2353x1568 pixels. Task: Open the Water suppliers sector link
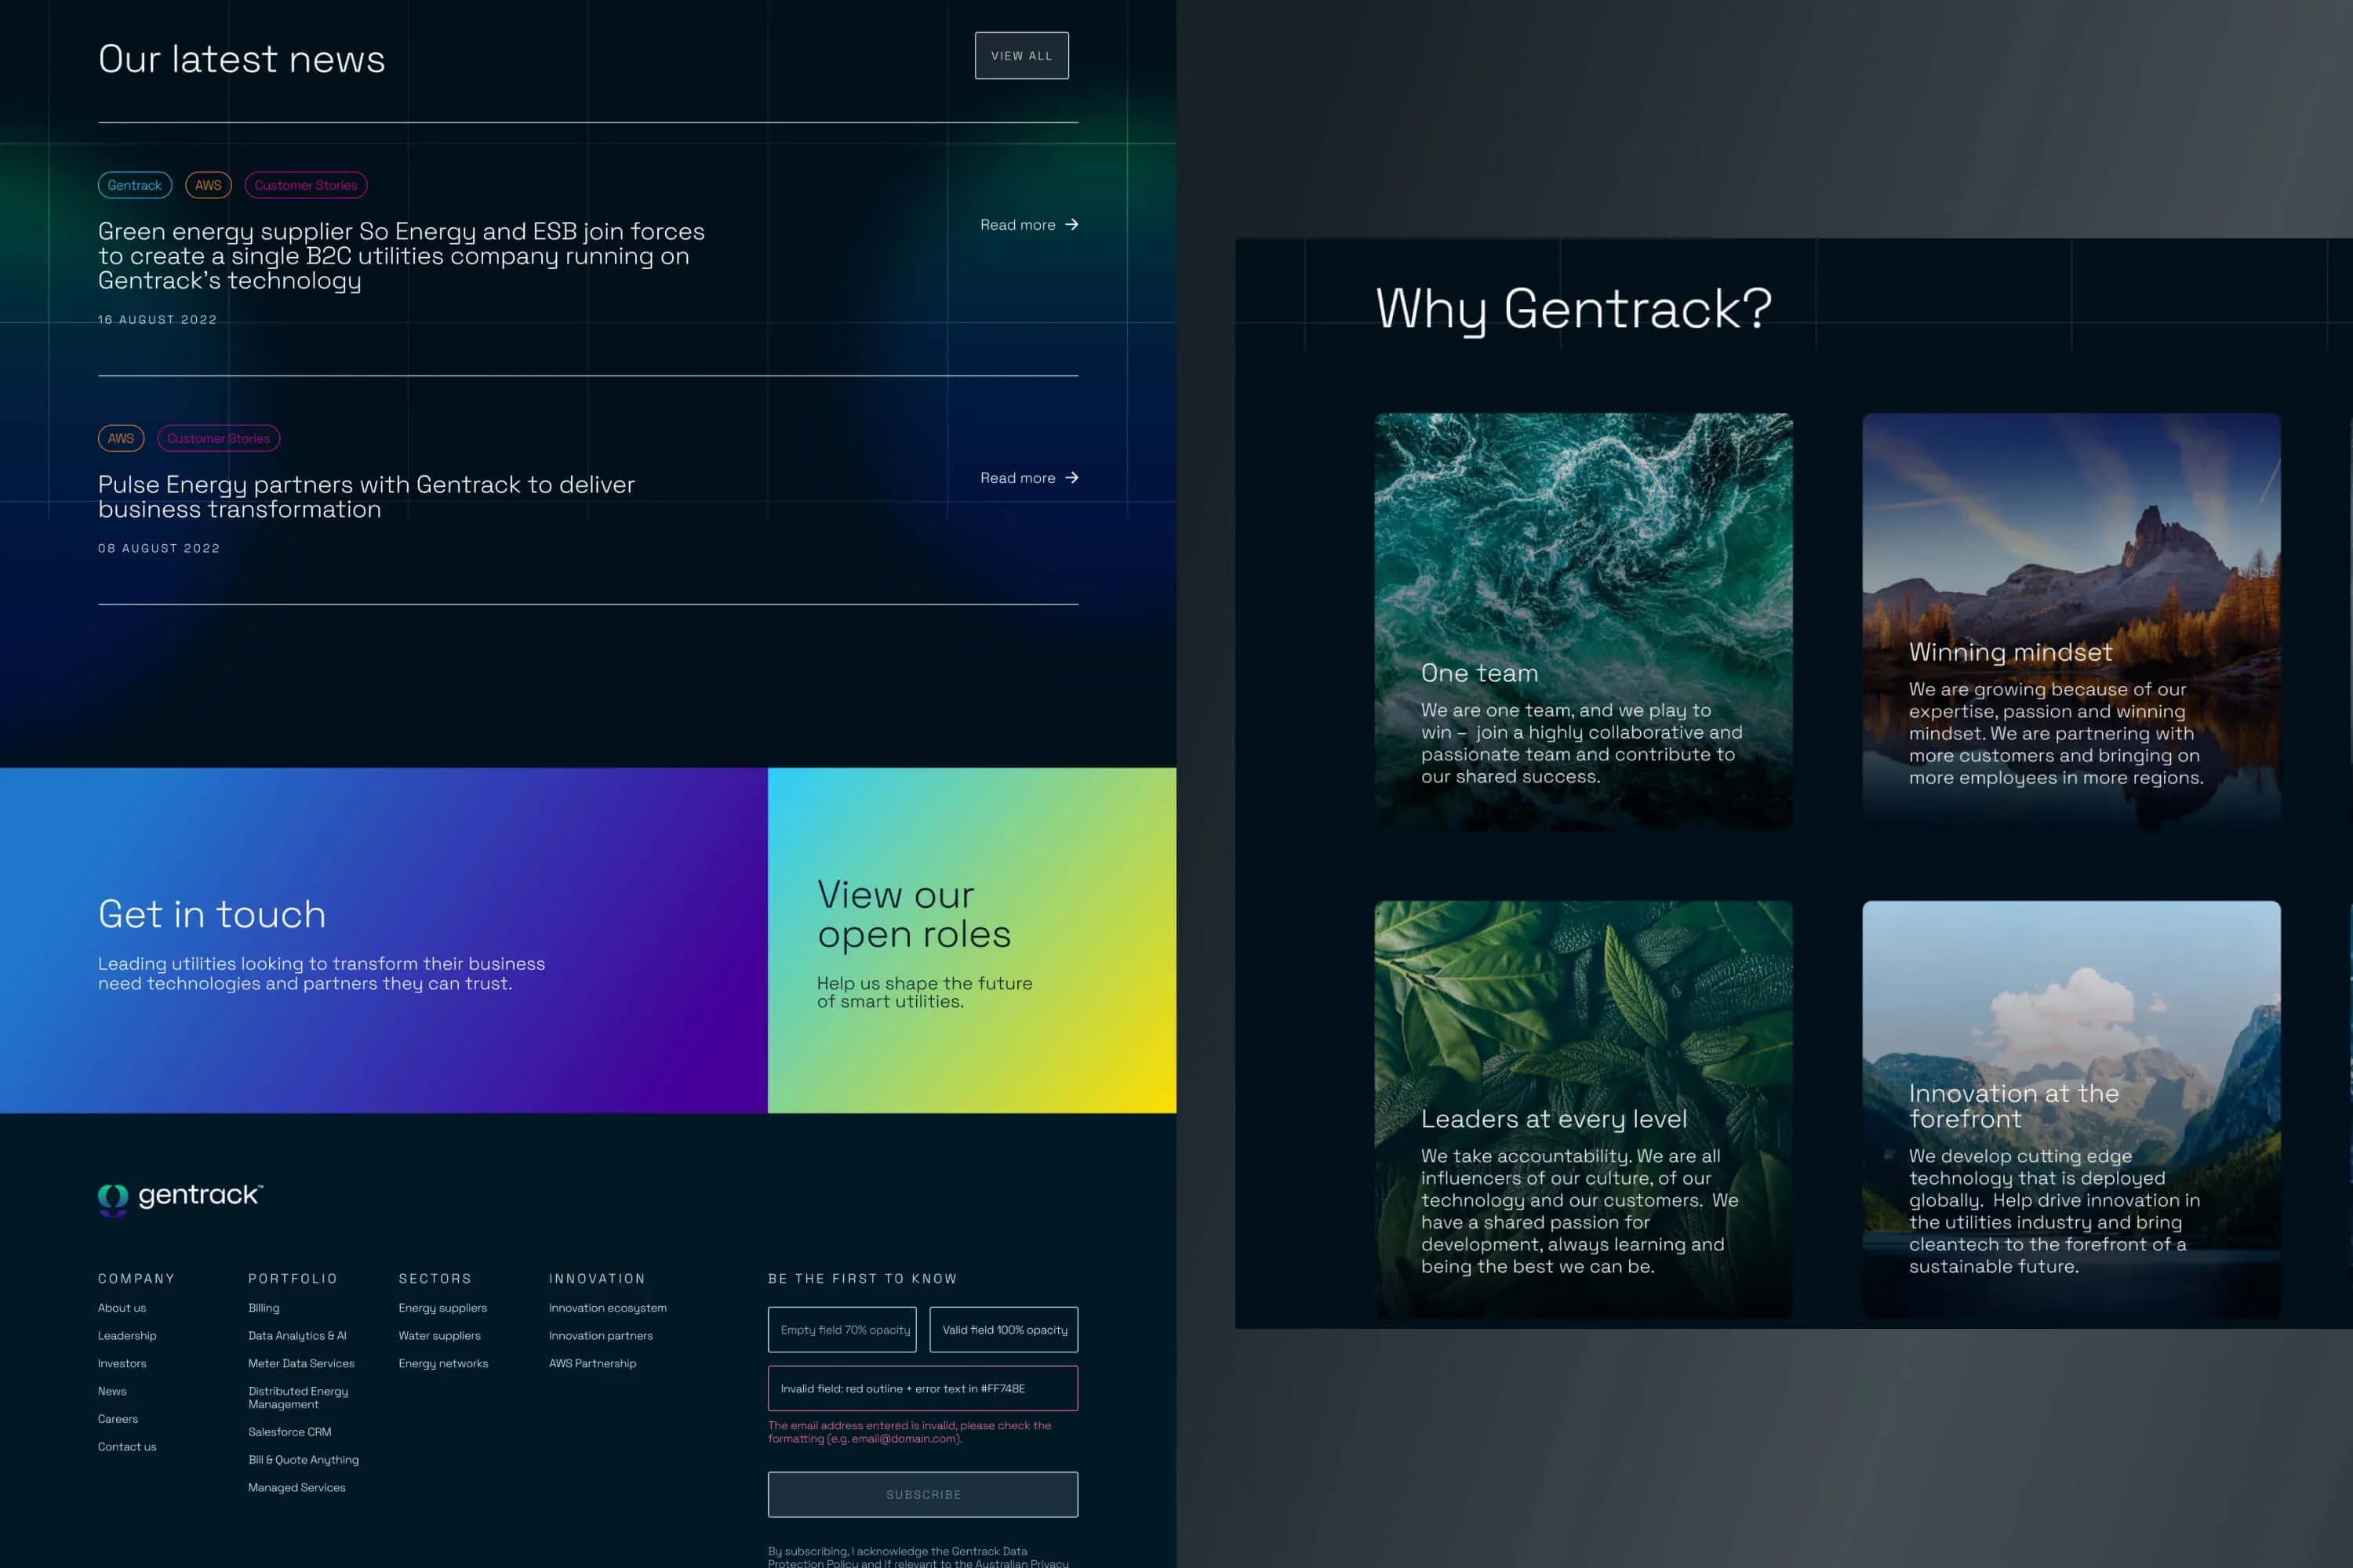(439, 1336)
